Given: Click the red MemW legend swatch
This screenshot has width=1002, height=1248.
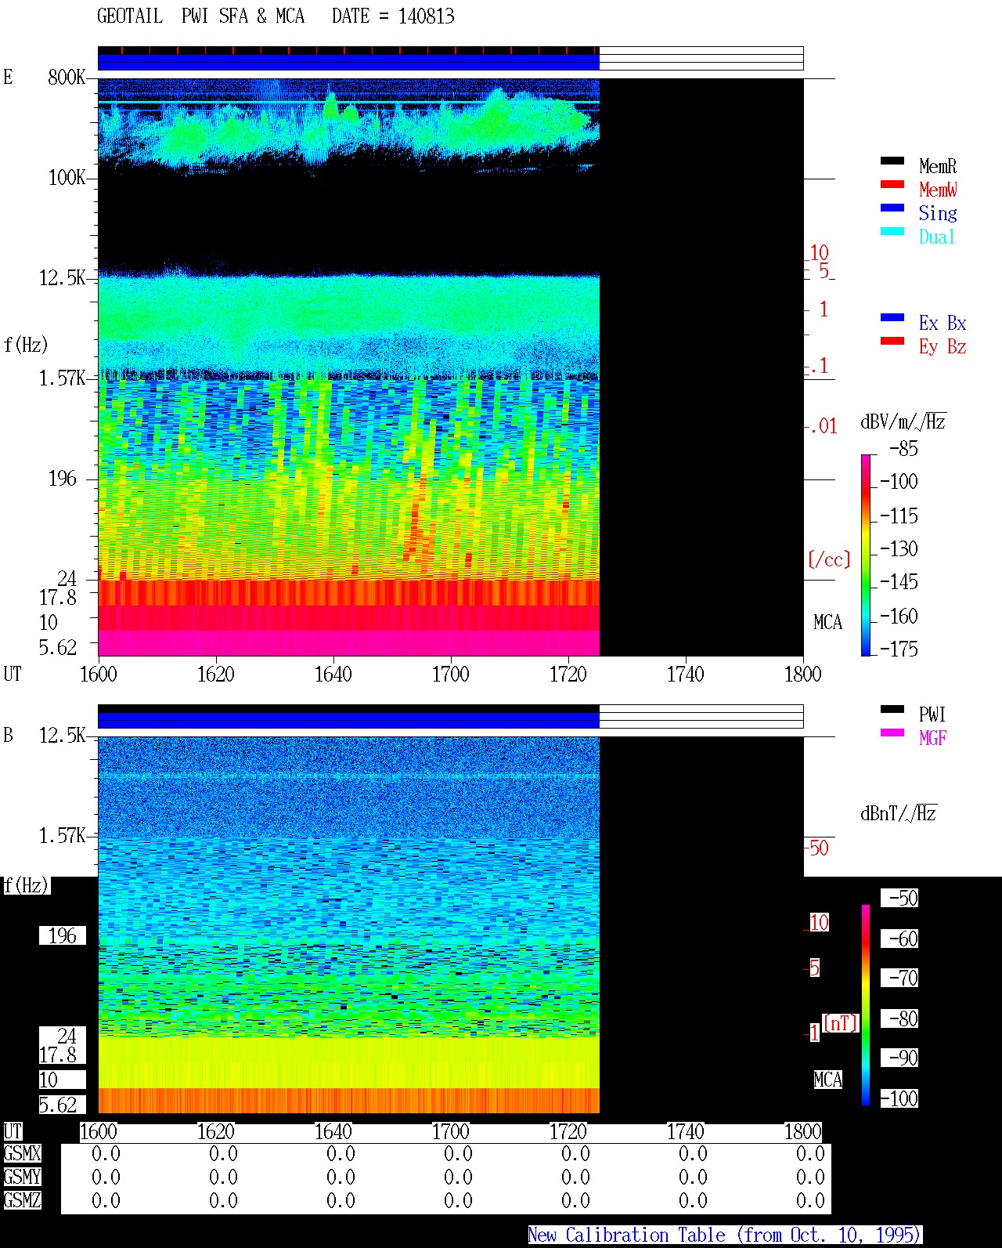Looking at the screenshot, I should tap(892, 184).
